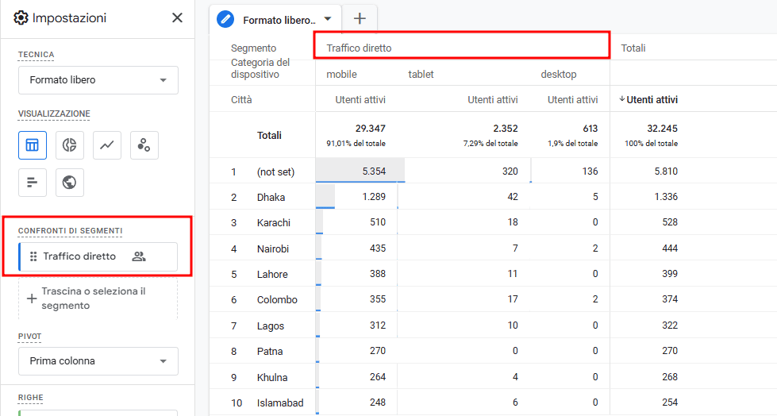The image size is (777, 416).
Task: Click the Karachi city row
Action: pos(274,223)
